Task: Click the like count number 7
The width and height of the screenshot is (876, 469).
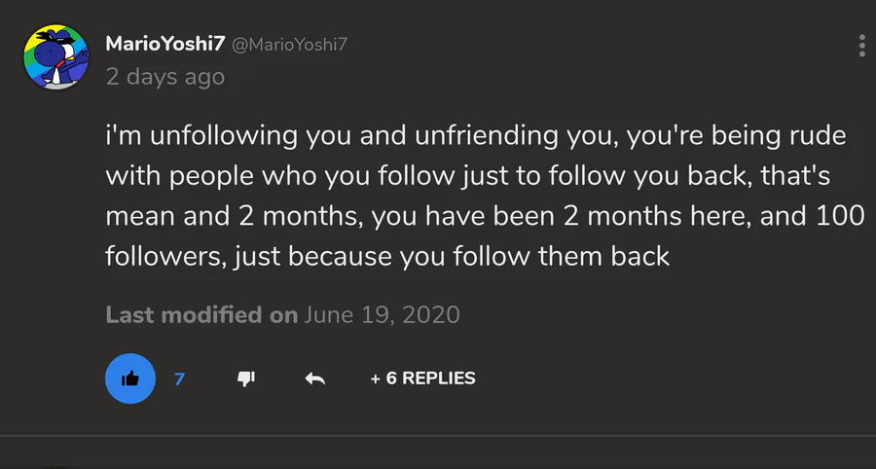Action: click(179, 379)
